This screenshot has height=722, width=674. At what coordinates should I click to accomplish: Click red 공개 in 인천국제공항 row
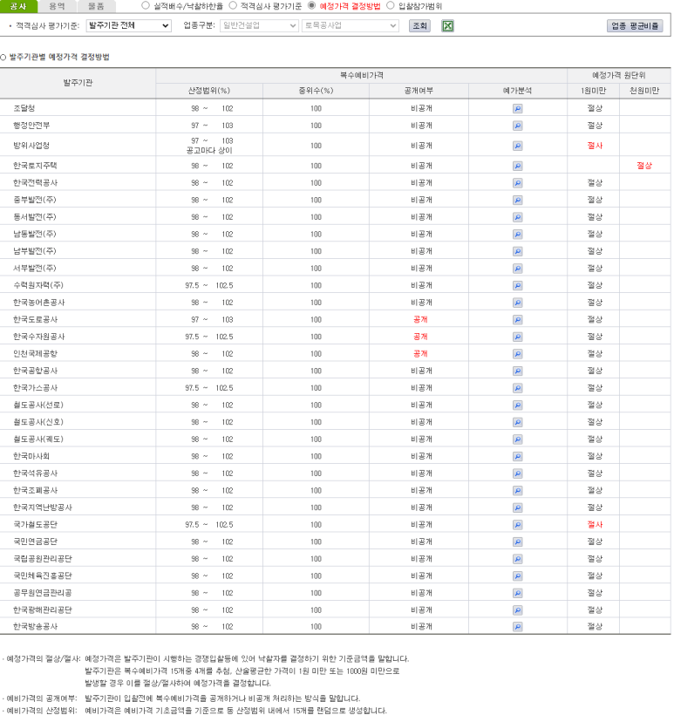420,354
